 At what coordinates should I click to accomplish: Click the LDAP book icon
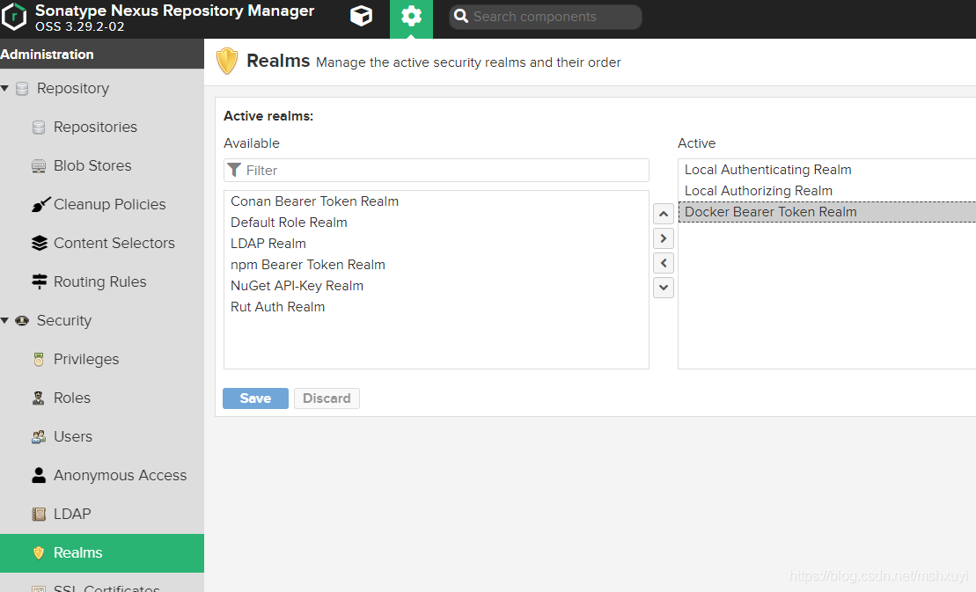coord(39,515)
